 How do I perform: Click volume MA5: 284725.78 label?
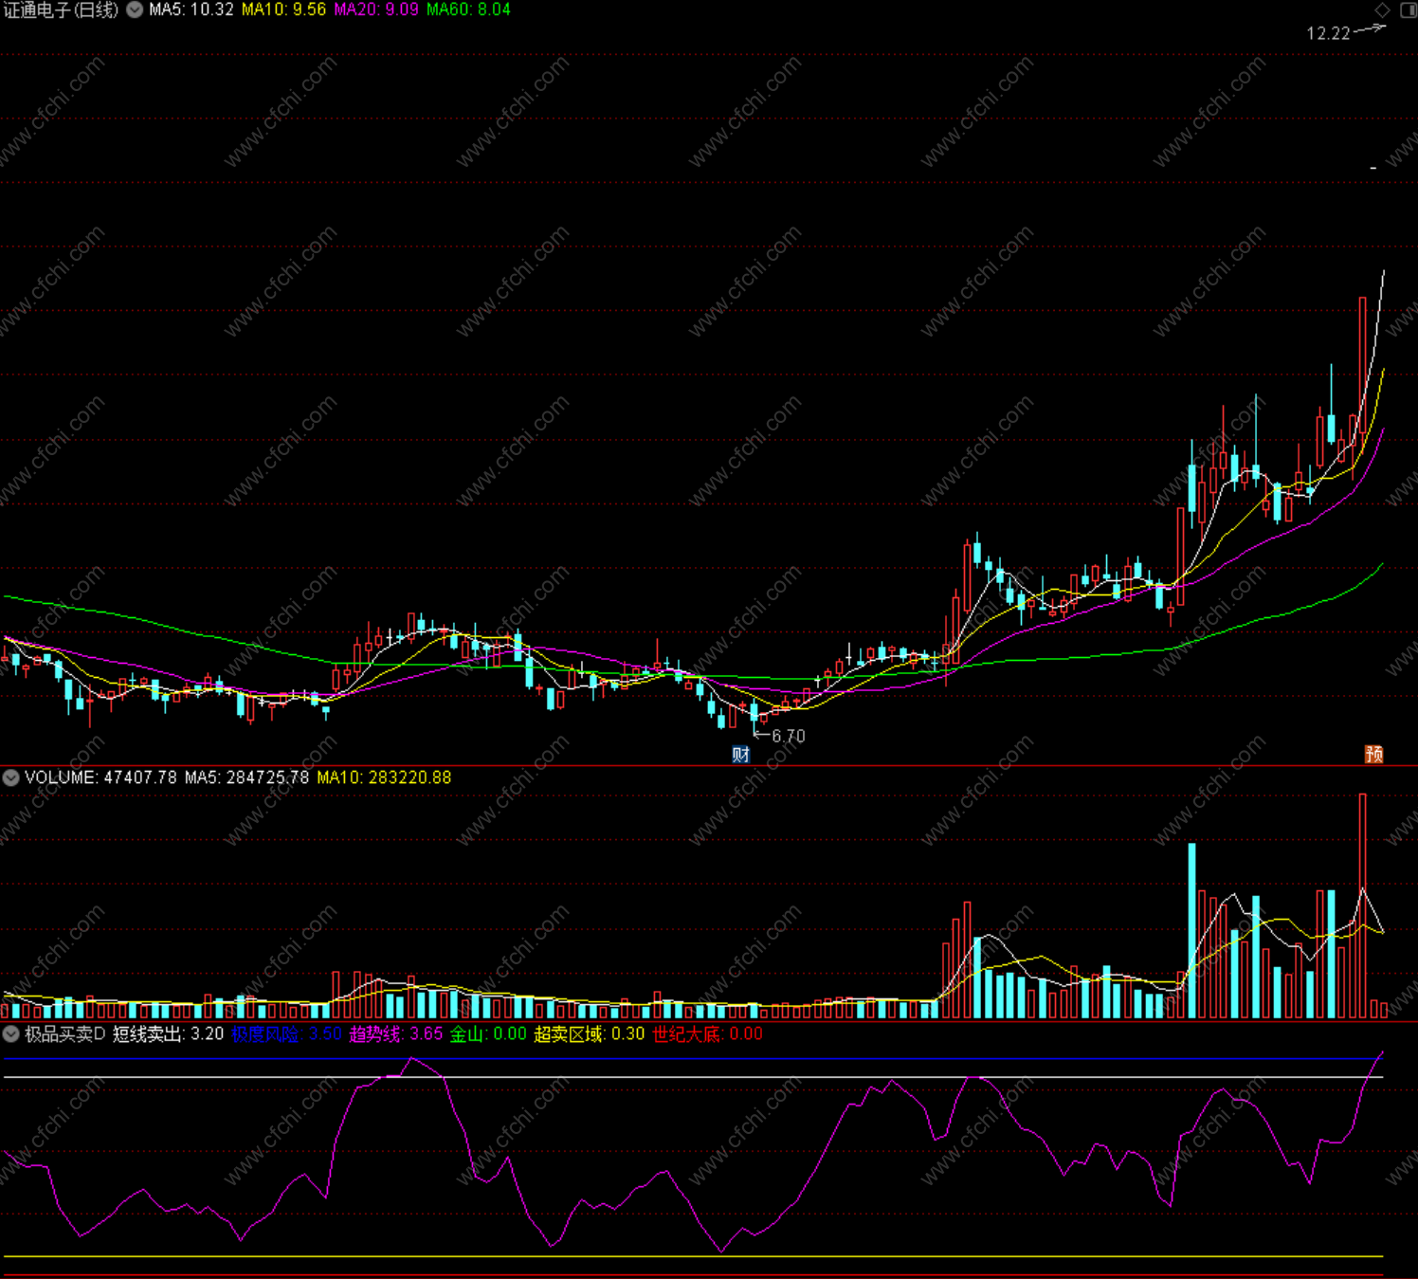pos(246,777)
